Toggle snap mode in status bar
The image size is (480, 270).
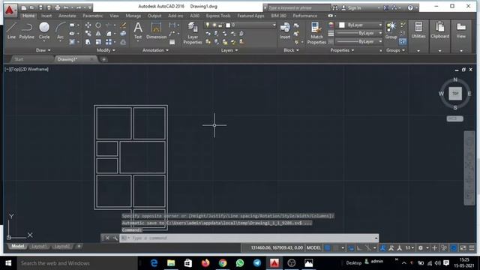pyautogui.click(x=336, y=248)
